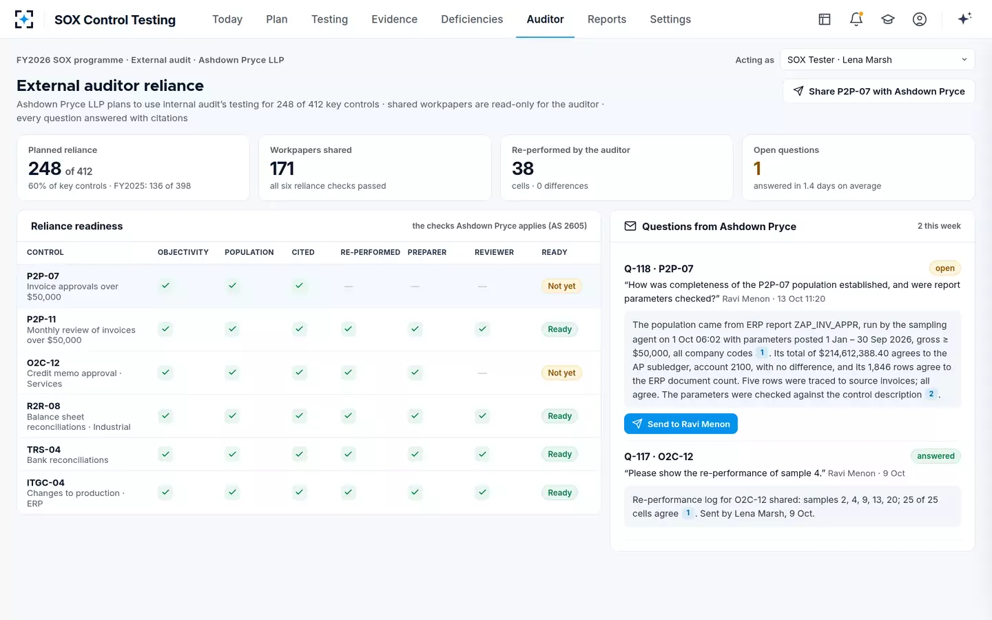992x620 pixels.
Task: Click the Re-performed by the auditor card
Action: 617,167
